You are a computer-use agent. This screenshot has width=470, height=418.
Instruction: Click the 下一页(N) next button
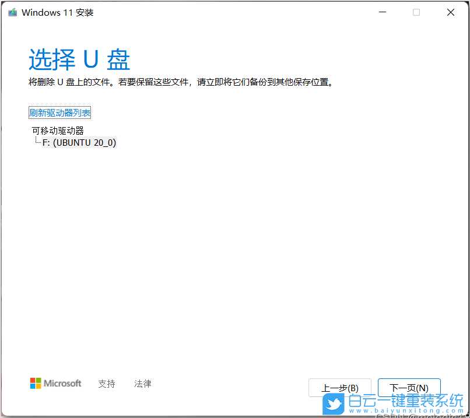click(409, 387)
